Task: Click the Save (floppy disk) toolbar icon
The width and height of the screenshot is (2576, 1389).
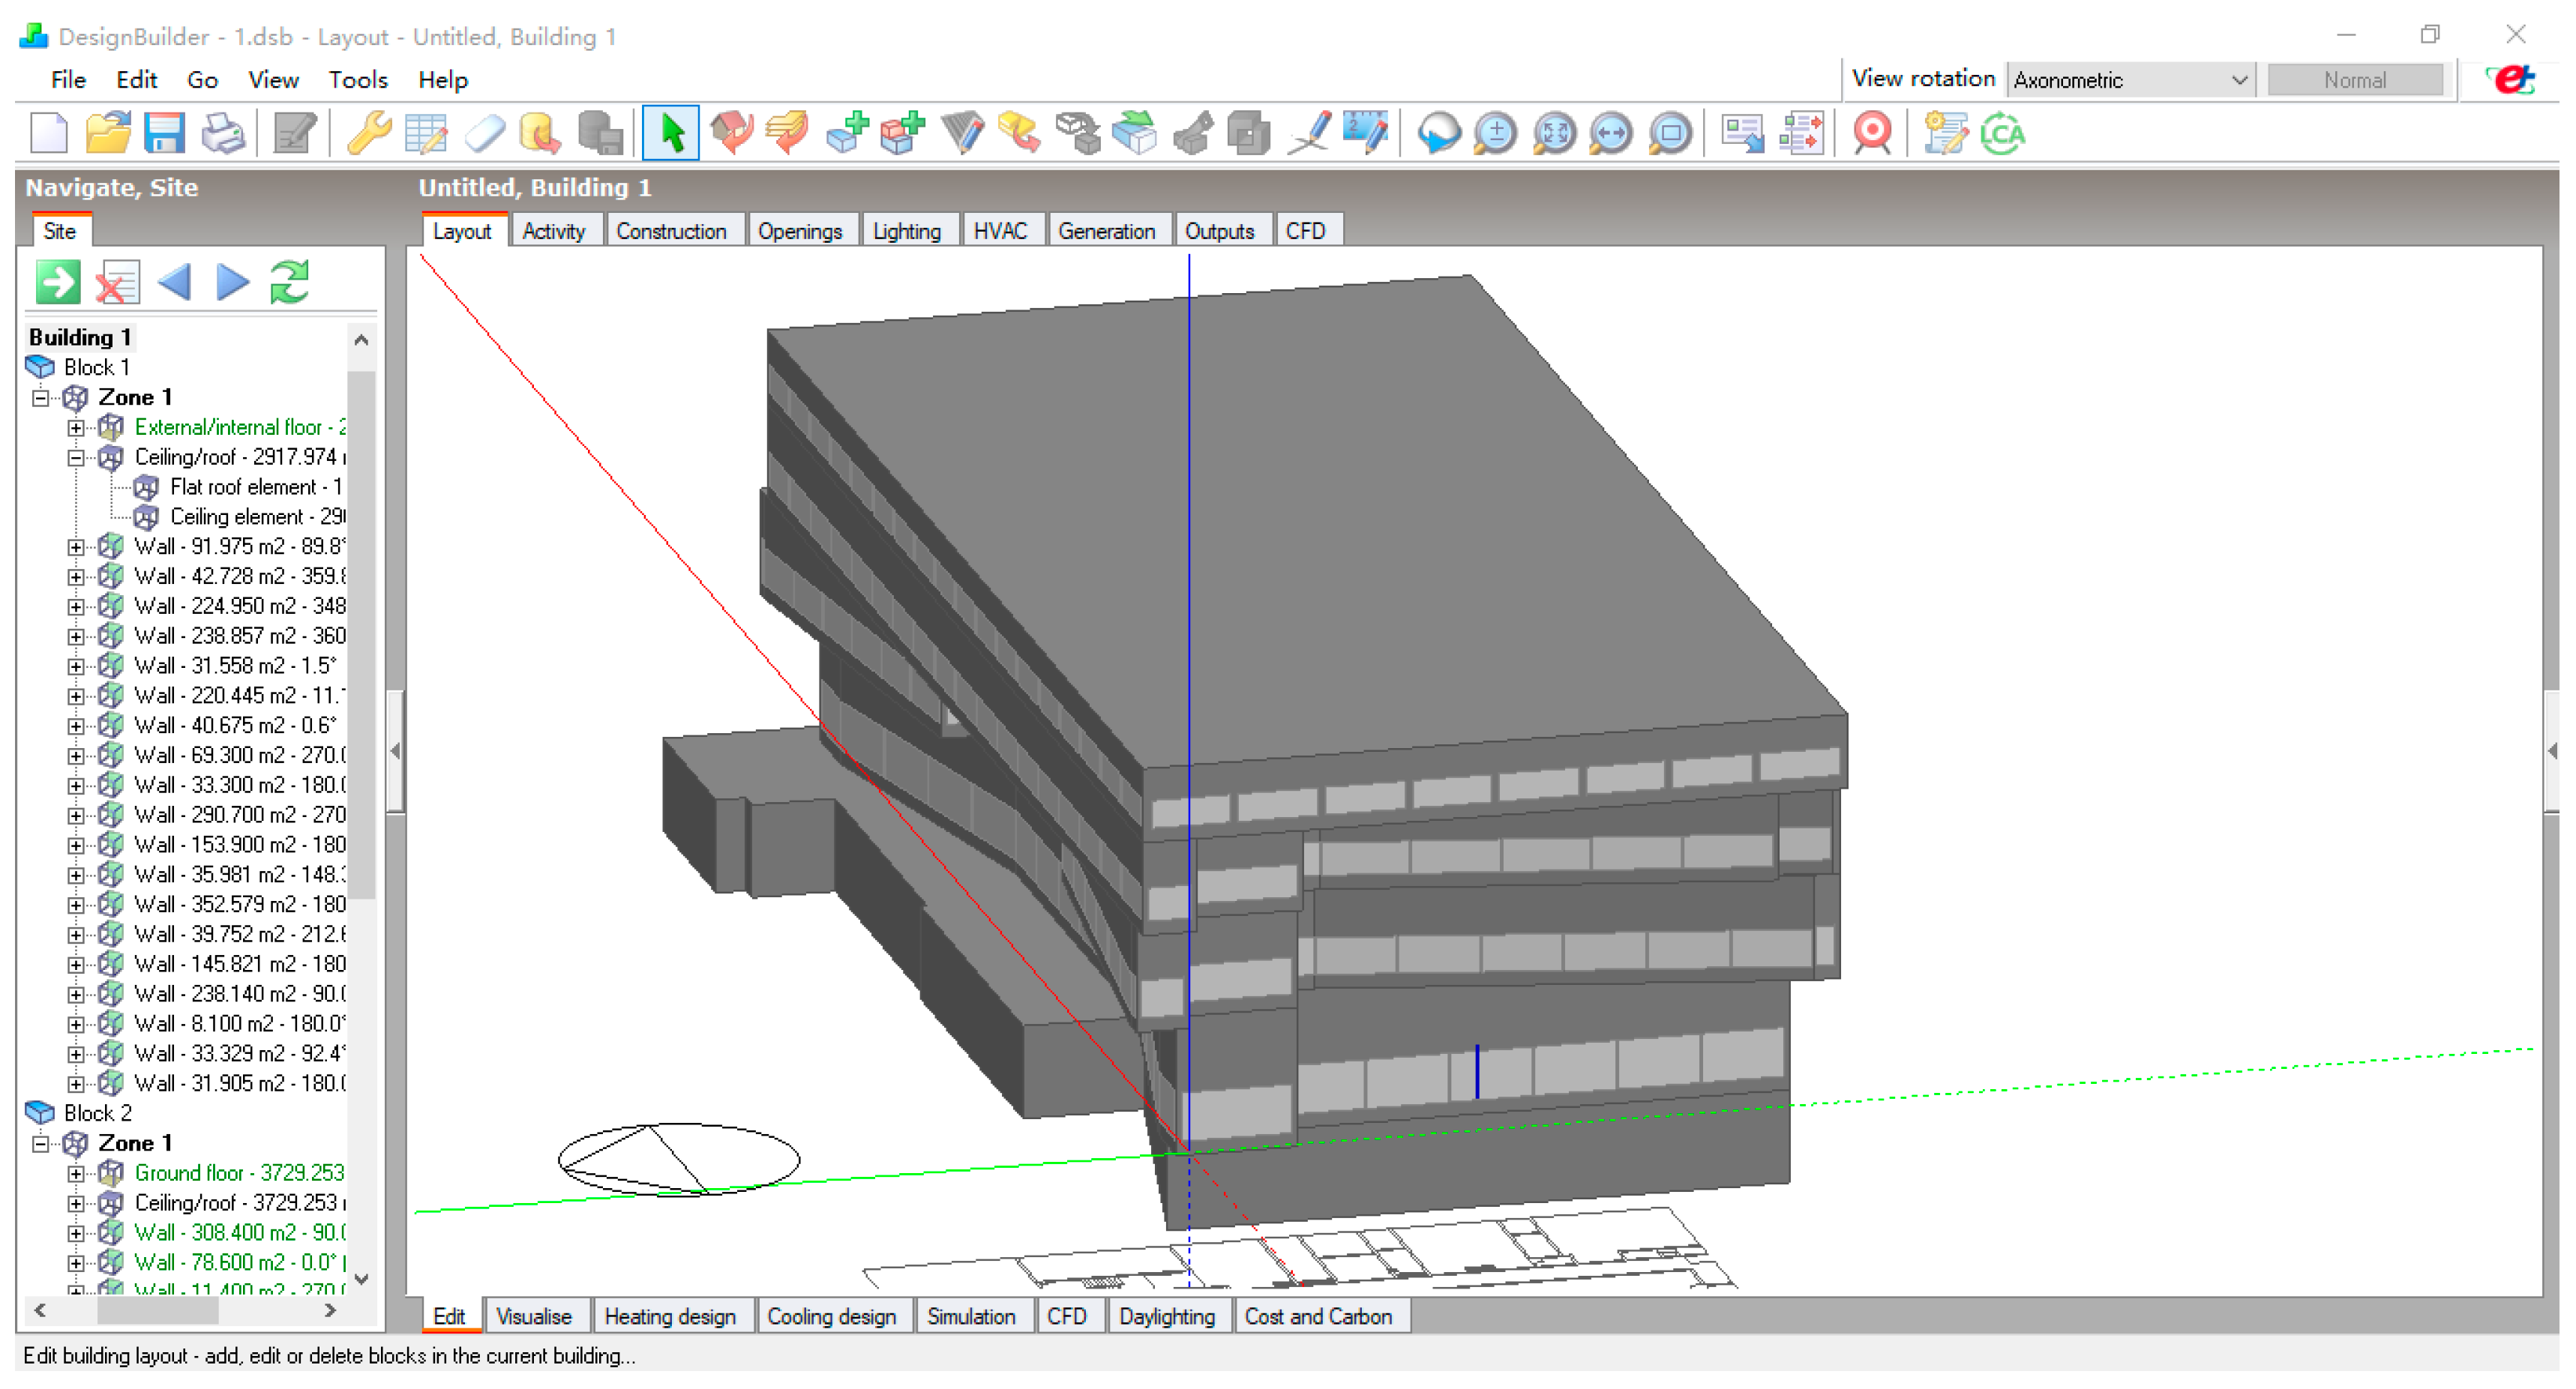Action: pos(163,133)
